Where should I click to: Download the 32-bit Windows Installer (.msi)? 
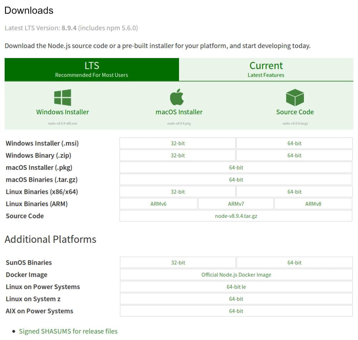tap(178, 143)
